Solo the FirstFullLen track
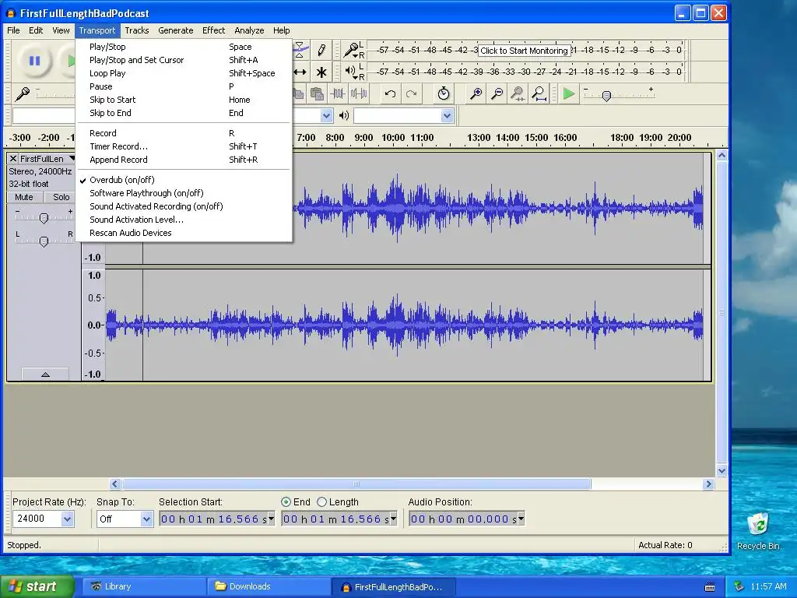This screenshot has width=797, height=598. click(61, 197)
